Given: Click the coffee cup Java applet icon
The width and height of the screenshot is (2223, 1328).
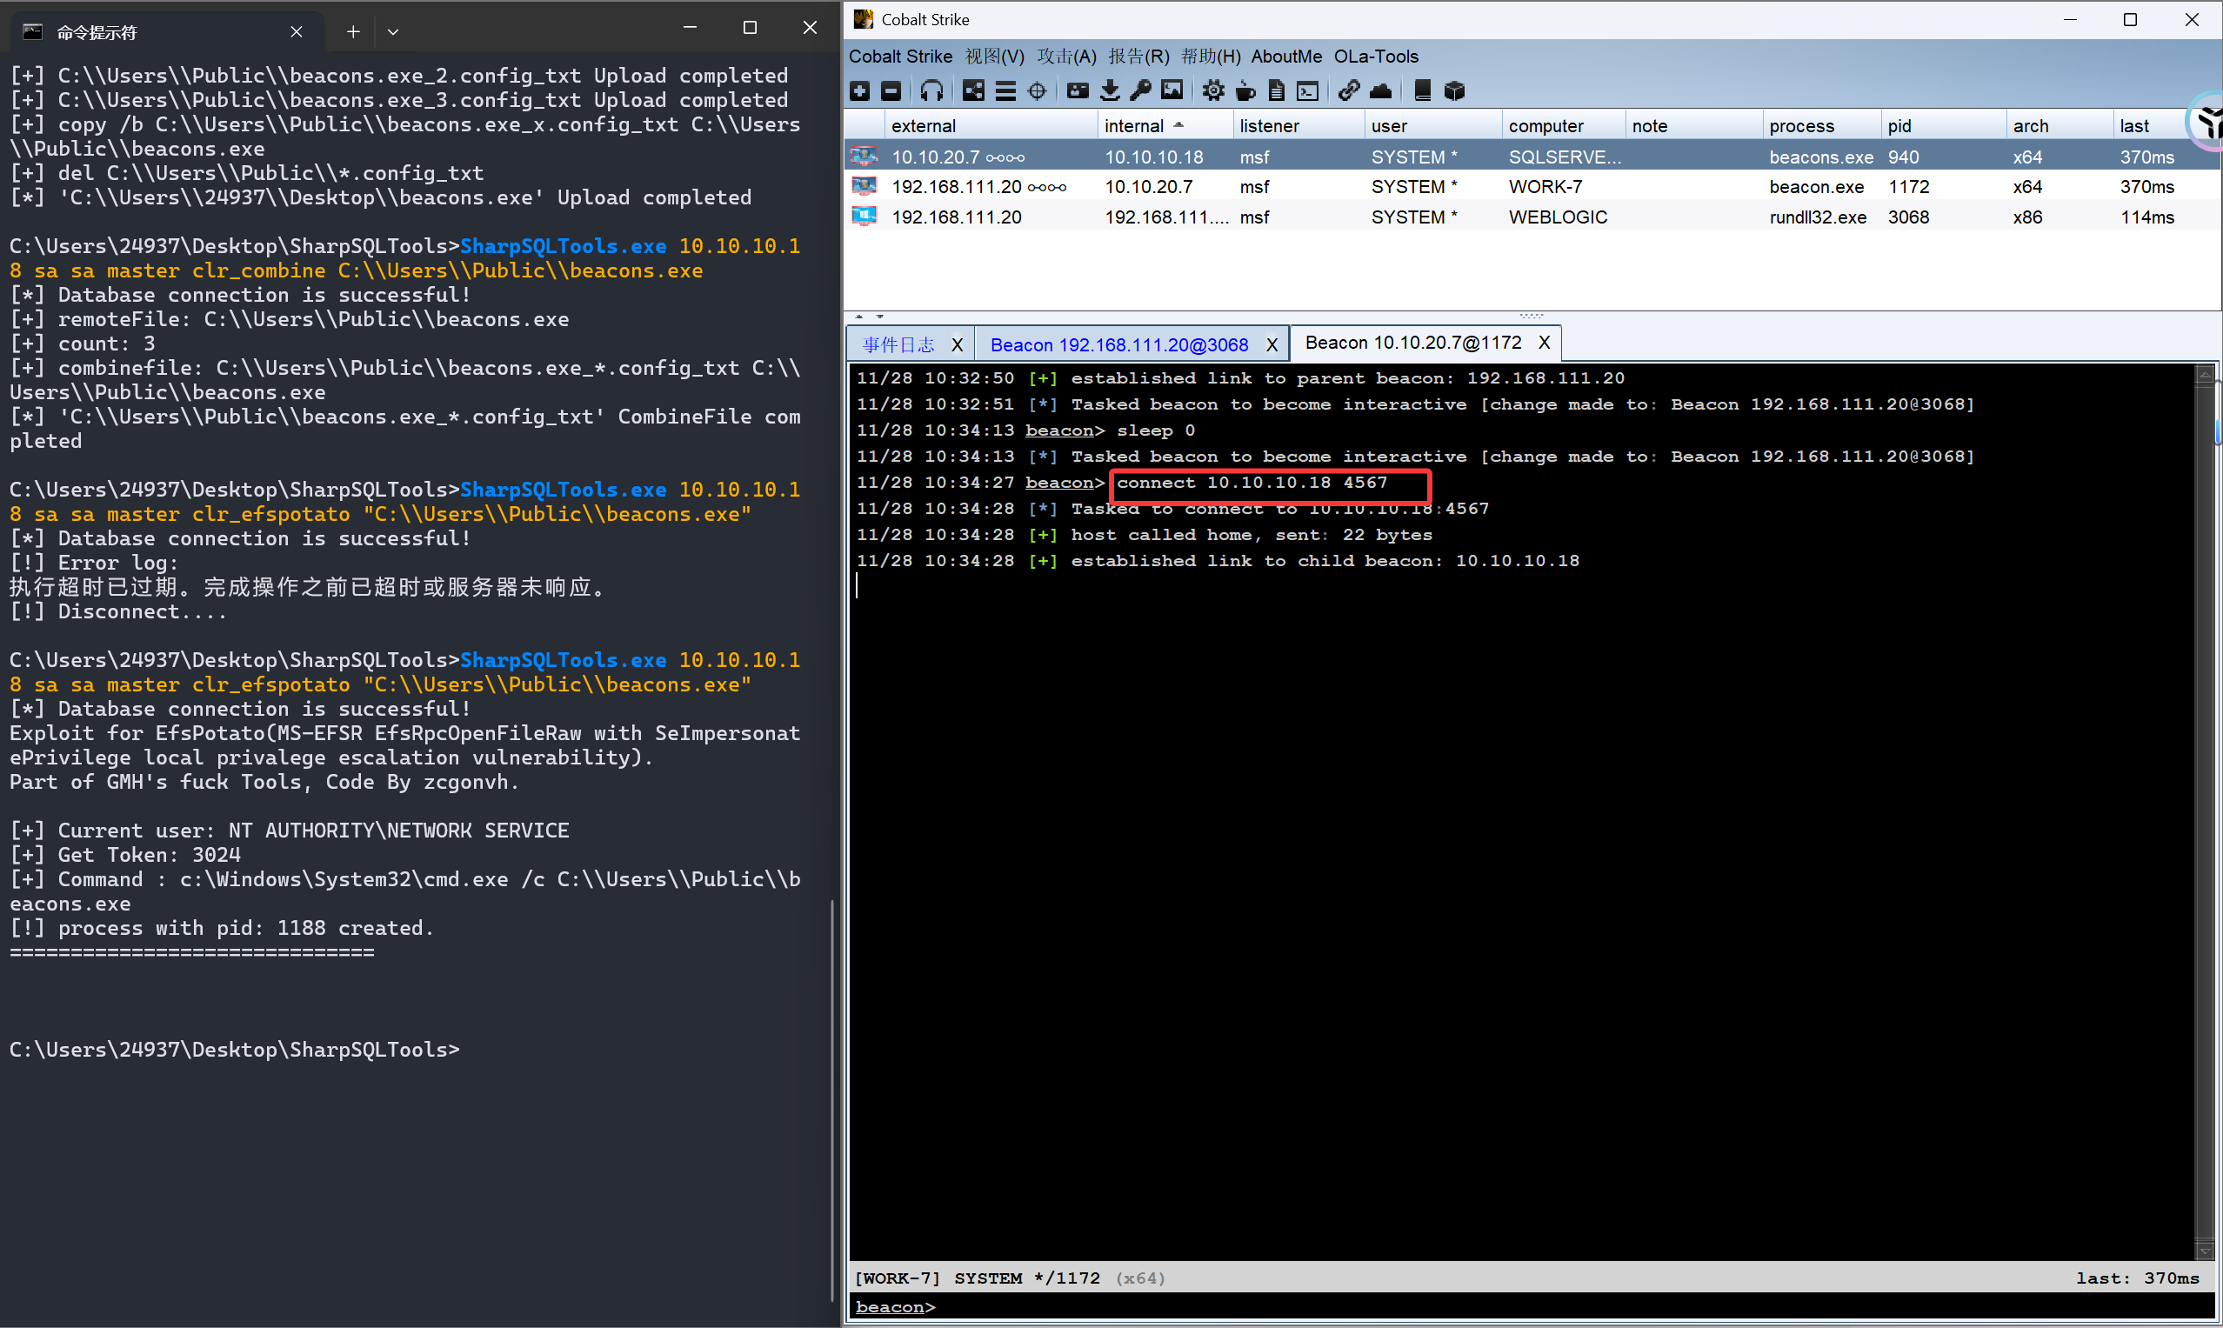Looking at the screenshot, I should pos(1245,90).
